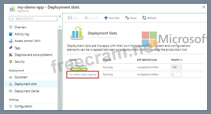Click the Deployment Slots heading
This screenshot has width=211, height=114.
pyautogui.click(x=102, y=33)
